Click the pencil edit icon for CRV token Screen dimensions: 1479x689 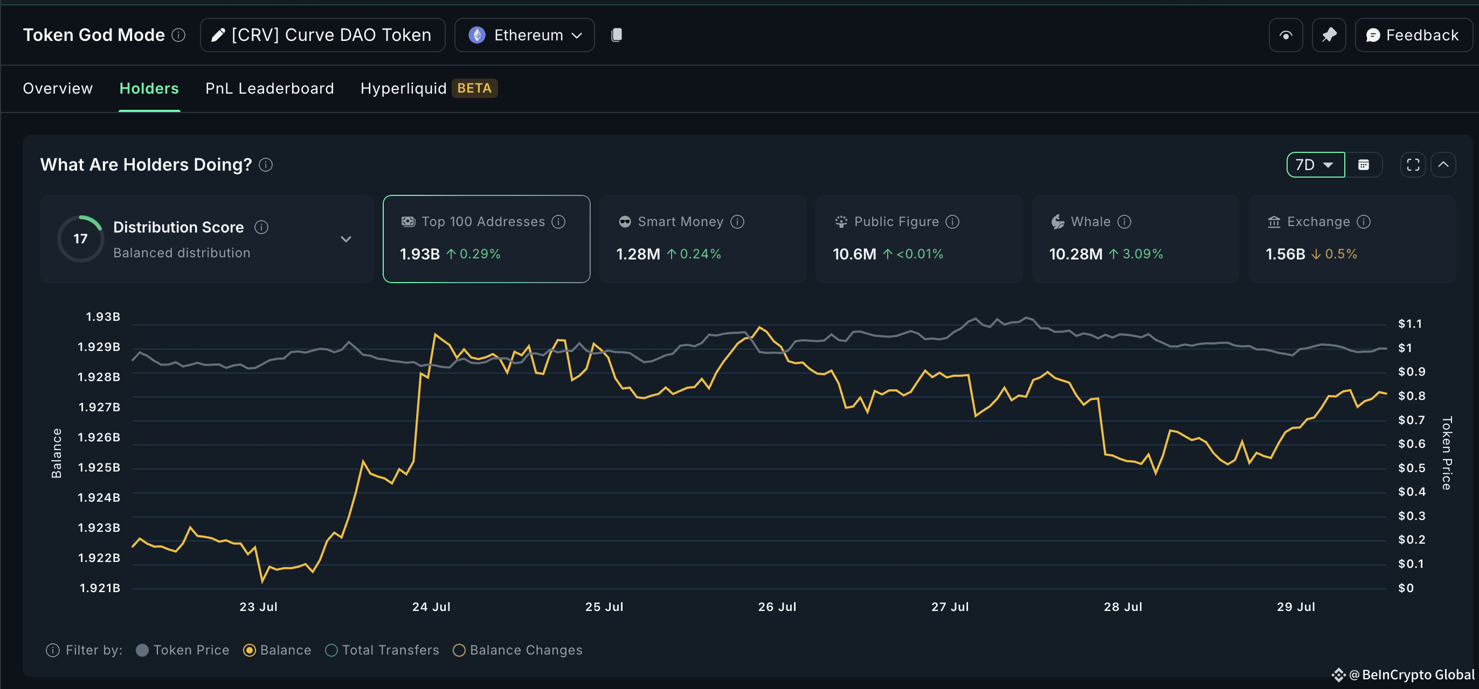pyautogui.click(x=218, y=36)
